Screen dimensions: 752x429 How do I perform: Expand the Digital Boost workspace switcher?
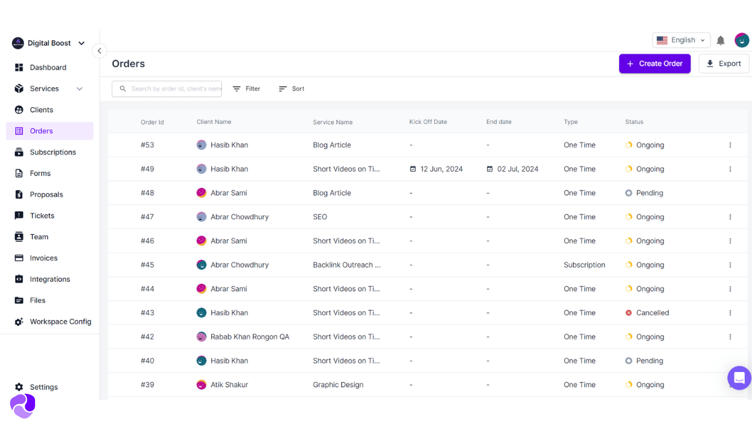(81, 43)
